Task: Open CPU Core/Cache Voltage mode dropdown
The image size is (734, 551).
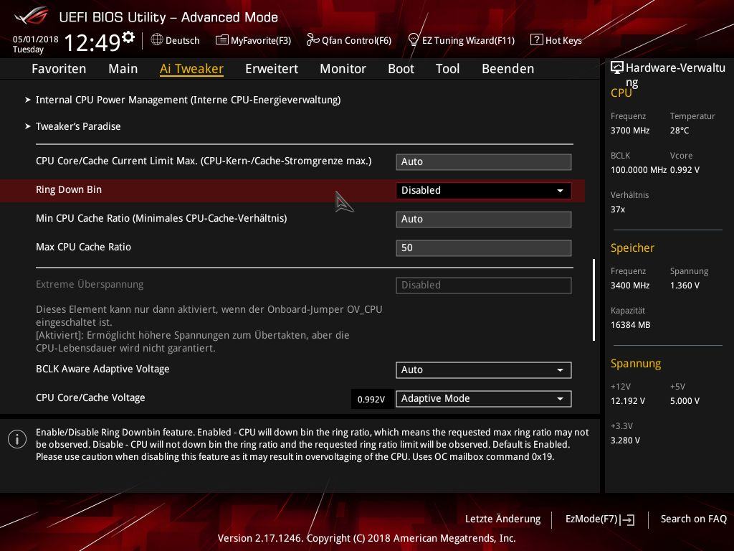Action: [484, 399]
